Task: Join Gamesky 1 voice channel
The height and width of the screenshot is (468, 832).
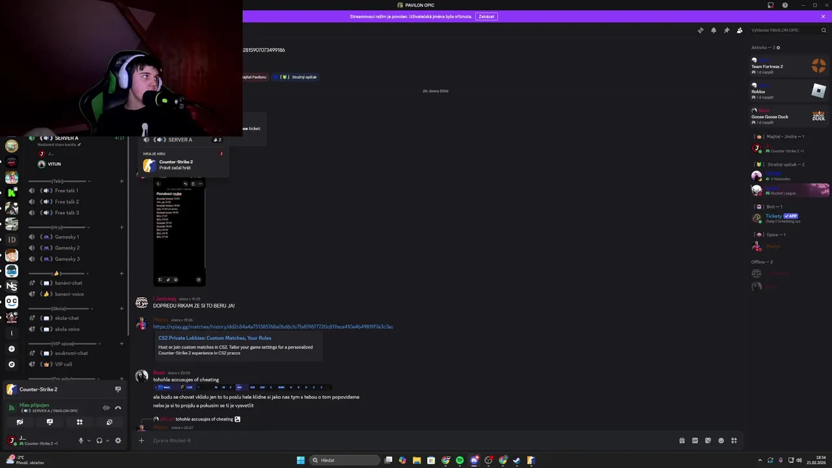Action: click(77, 237)
